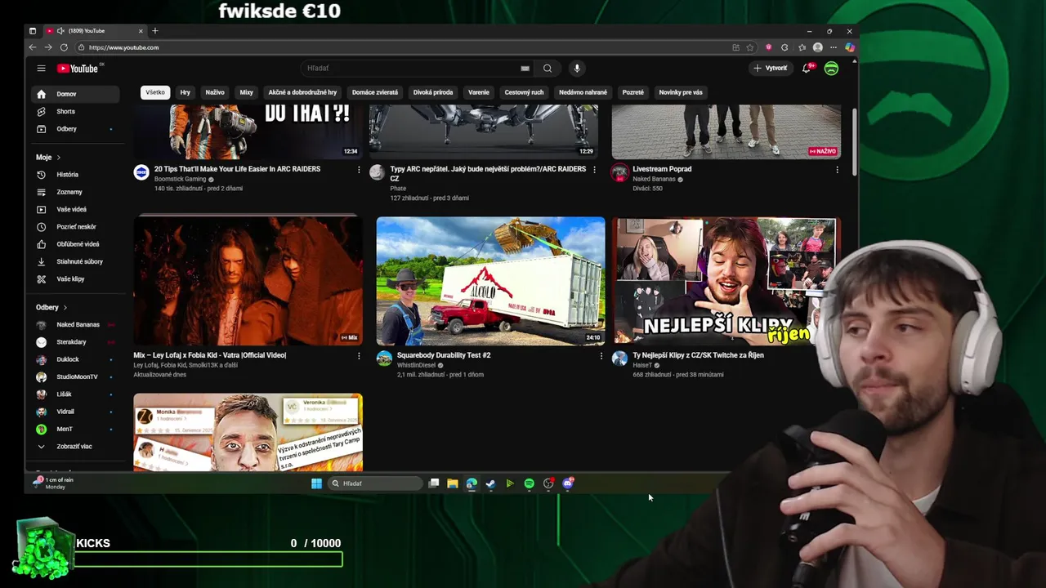Open História in the sidebar
This screenshot has height=588, width=1046.
(x=74, y=175)
